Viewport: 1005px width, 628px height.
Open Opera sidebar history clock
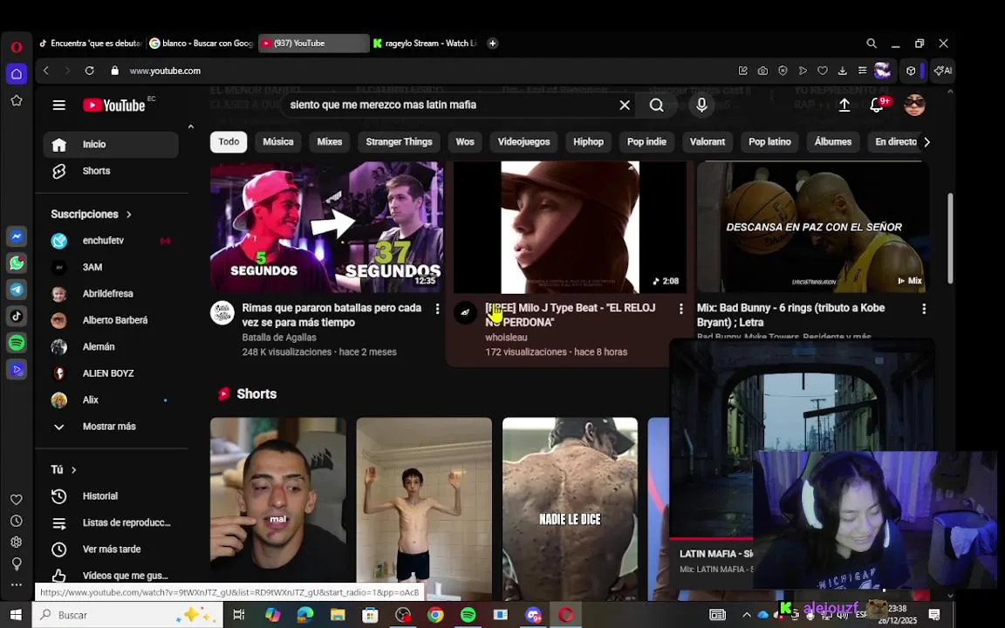click(17, 521)
